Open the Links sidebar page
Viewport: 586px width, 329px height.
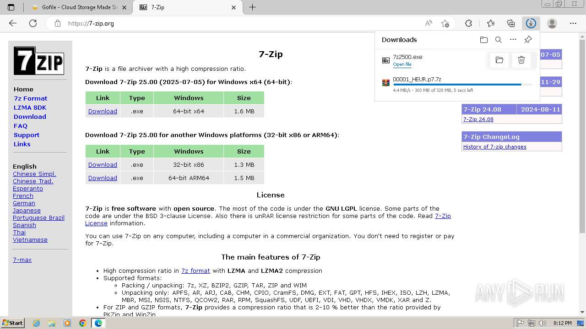(22, 144)
